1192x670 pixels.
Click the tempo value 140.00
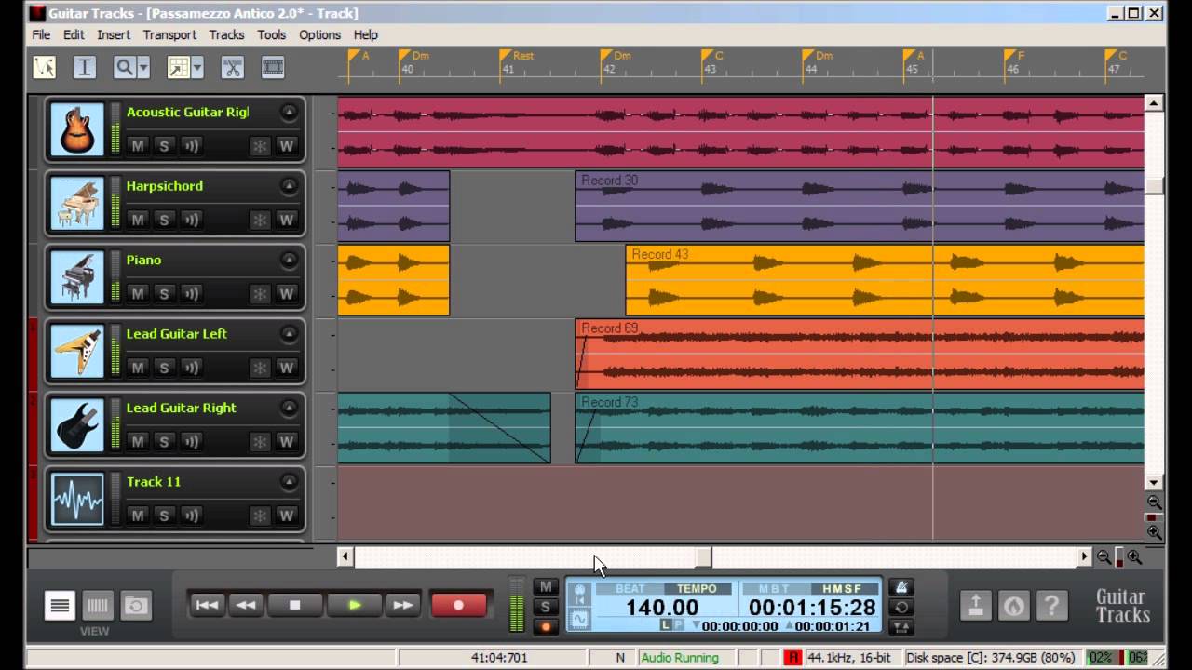coord(662,608)
